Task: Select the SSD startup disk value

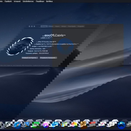Action: pos(44,49)
